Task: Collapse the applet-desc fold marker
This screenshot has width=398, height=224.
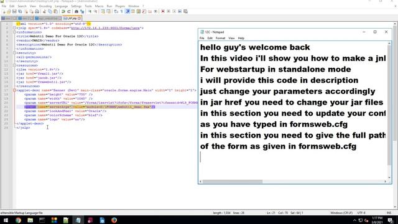Action: (14, 90)
